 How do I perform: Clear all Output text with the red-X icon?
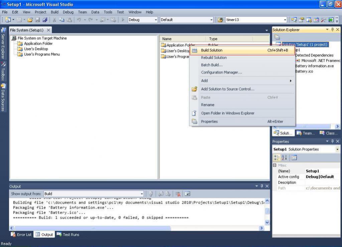[x=178, y=194]
